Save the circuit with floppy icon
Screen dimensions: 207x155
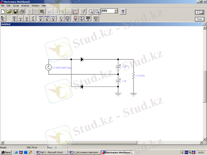point(16,11)
